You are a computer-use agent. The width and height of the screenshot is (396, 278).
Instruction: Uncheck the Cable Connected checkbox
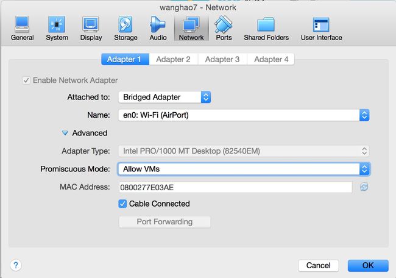[122, 204]
